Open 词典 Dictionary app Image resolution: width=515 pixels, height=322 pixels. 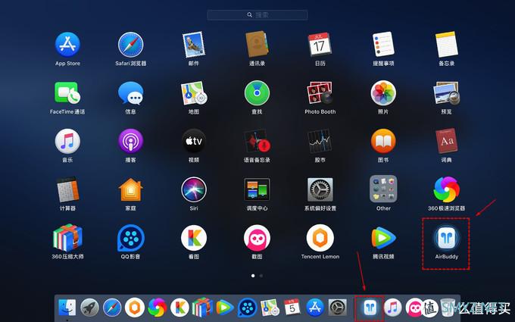click(x=446, y=141)
